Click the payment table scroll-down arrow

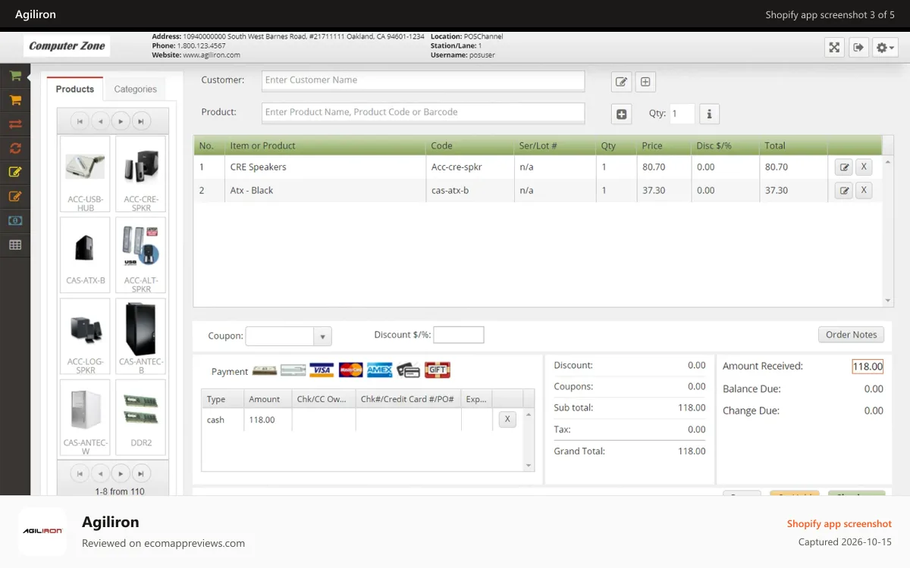[529, 466]
